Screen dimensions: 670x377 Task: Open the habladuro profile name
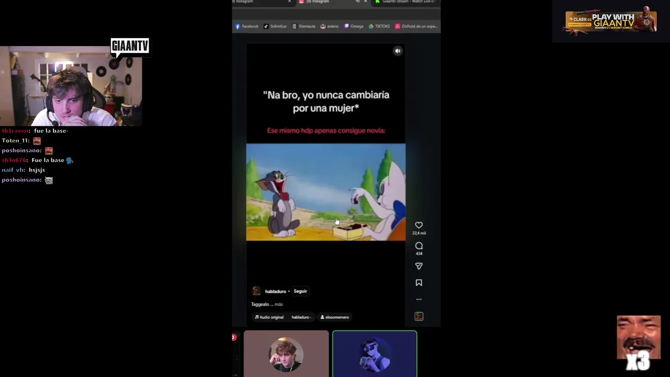(x=275, y=291)
